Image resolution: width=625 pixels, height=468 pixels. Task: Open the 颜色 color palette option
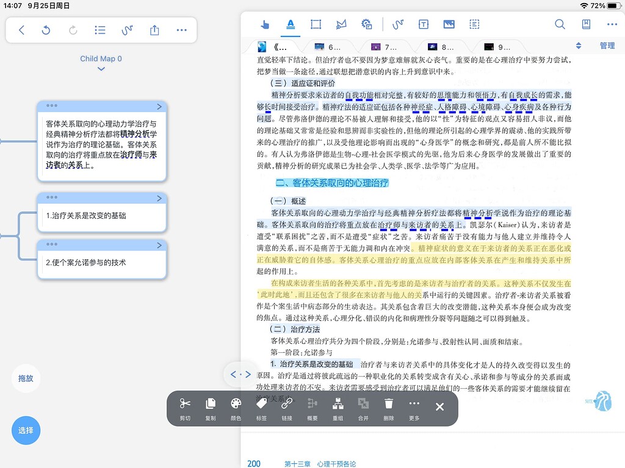click(x=236, y=406)
